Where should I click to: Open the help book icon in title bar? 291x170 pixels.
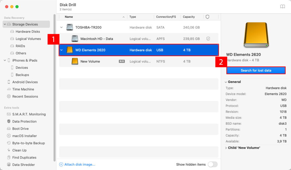click(283, 7)
